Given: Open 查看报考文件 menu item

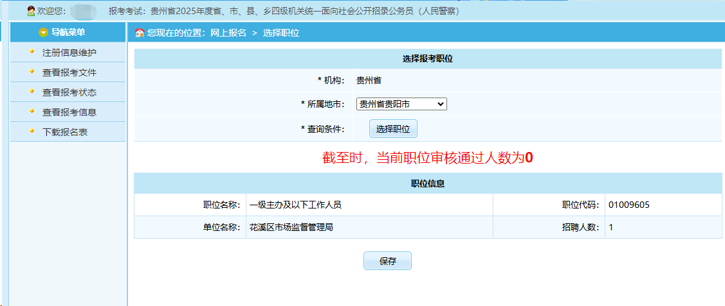Looking at the screenshot, I should pyautogui.click(x=69, y=72).
